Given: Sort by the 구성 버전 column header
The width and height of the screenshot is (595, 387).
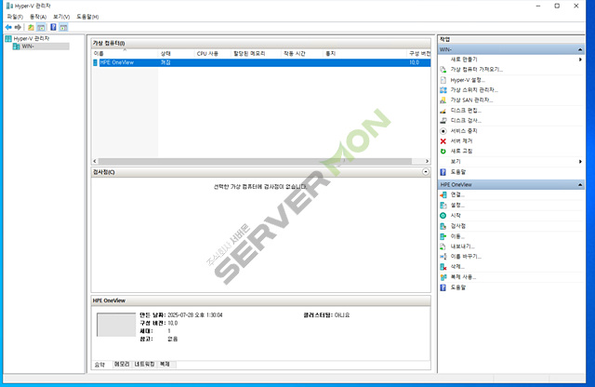Looking at the screenshot, I should [419, 54].
